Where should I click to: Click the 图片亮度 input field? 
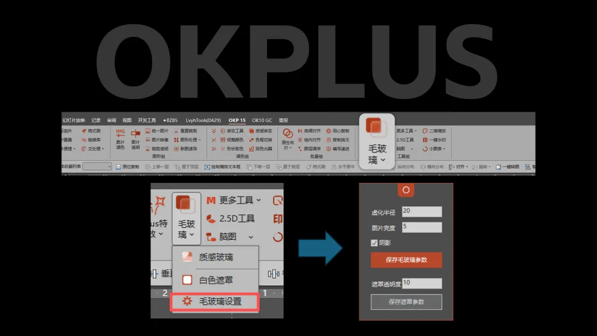pyautogui.click(x=422, y=227)
